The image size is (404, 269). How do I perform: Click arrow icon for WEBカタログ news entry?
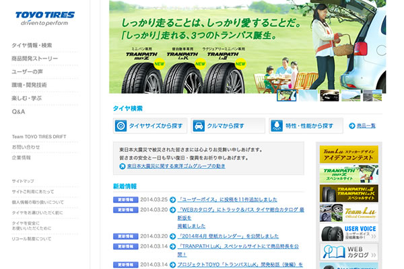pos(172,210)
